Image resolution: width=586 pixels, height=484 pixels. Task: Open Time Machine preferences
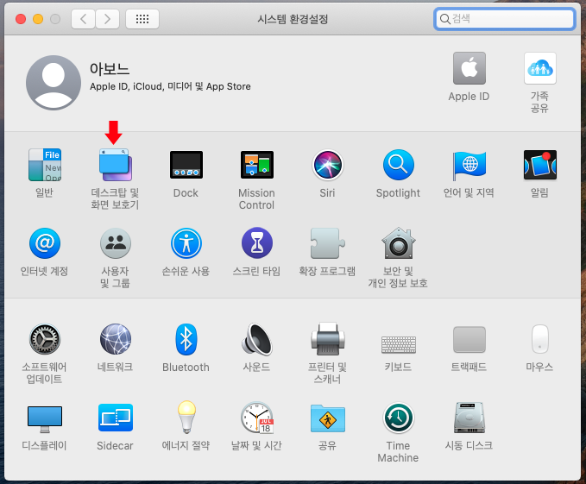399,418
